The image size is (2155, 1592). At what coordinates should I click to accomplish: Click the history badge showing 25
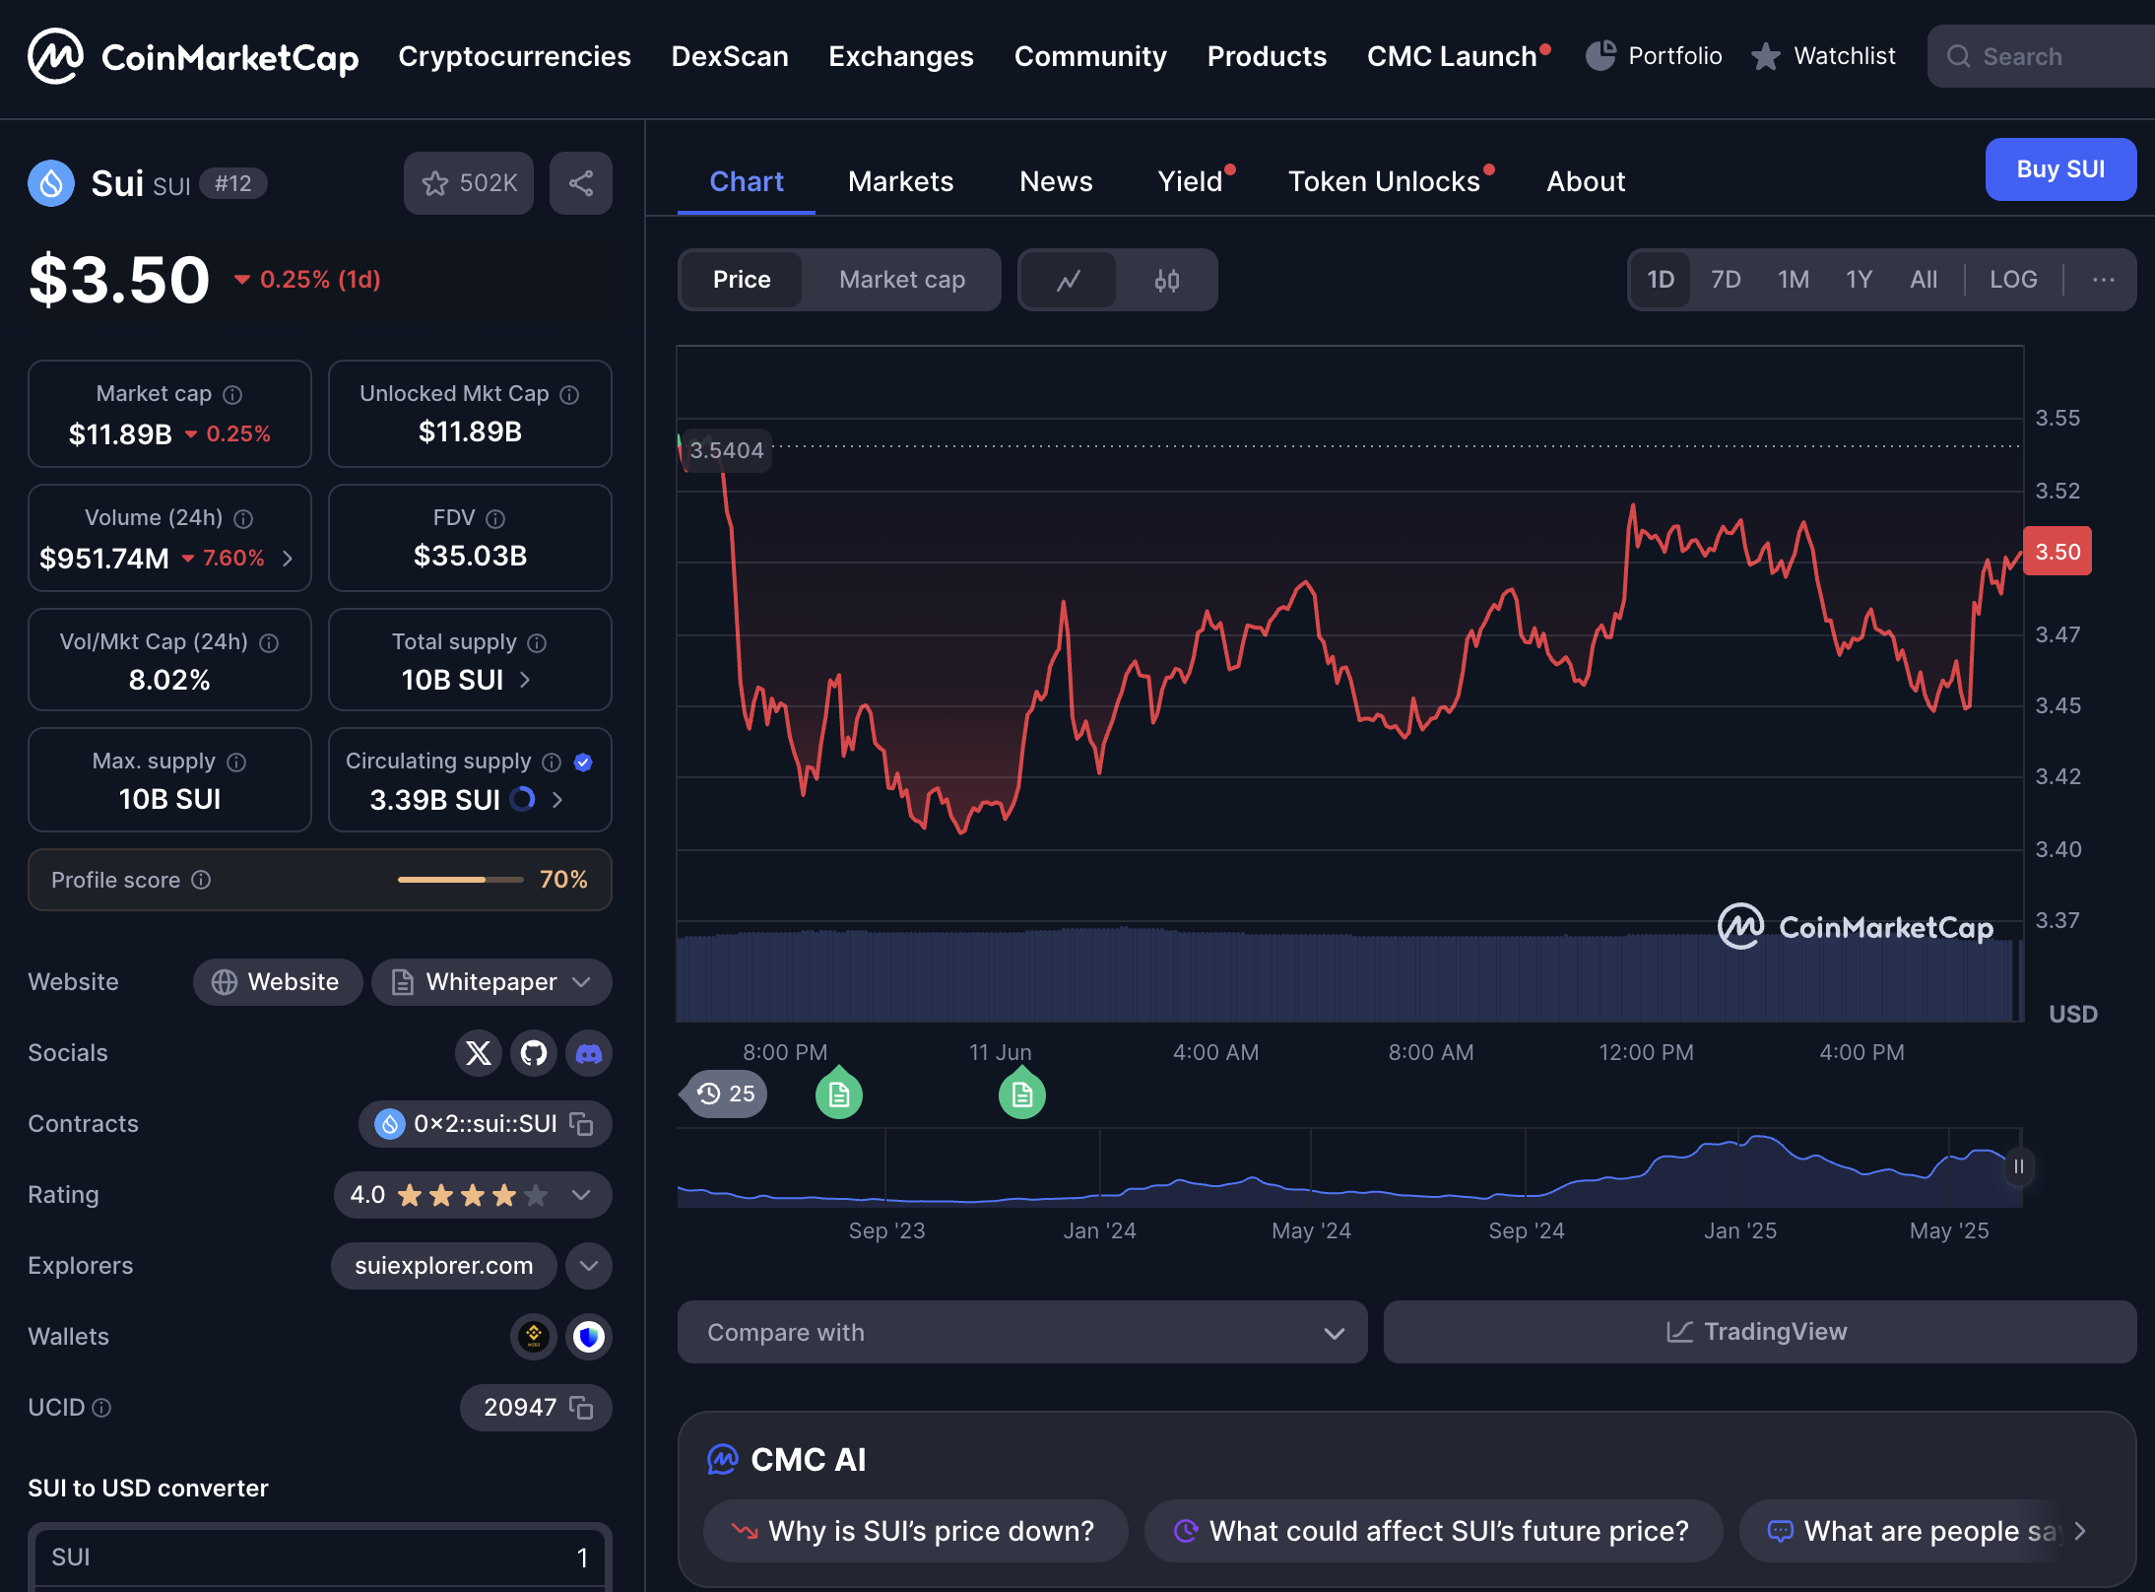pyautogui.click(x=726, y=1094)
